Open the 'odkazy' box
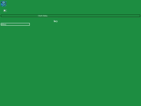 (x=15, y=24)
